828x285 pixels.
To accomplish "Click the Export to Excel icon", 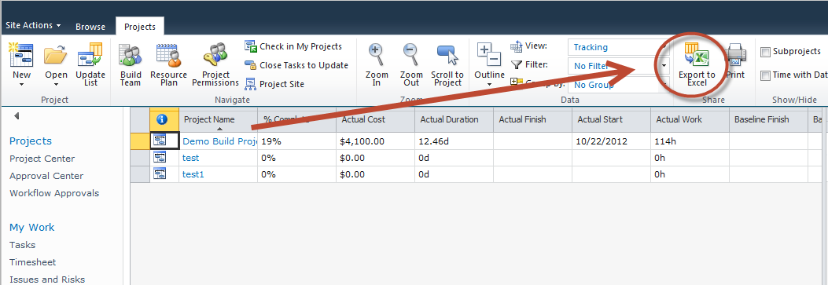I will coord(696,54).
